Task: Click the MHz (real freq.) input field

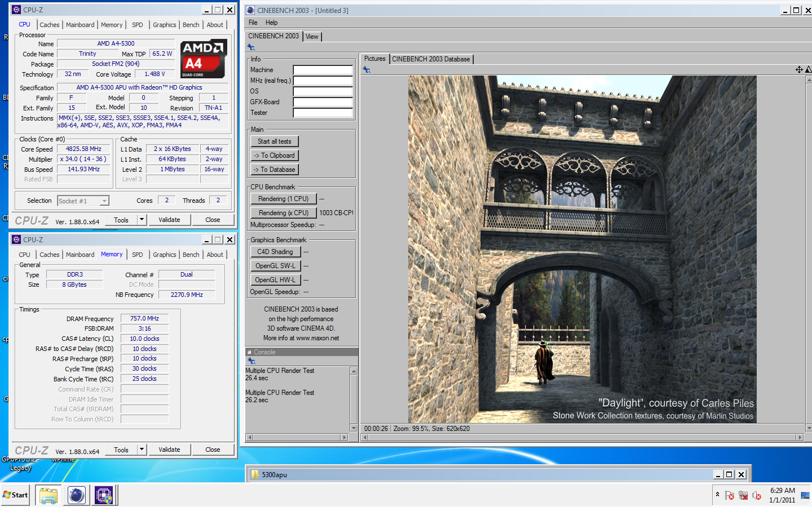Action: [323, 81]
